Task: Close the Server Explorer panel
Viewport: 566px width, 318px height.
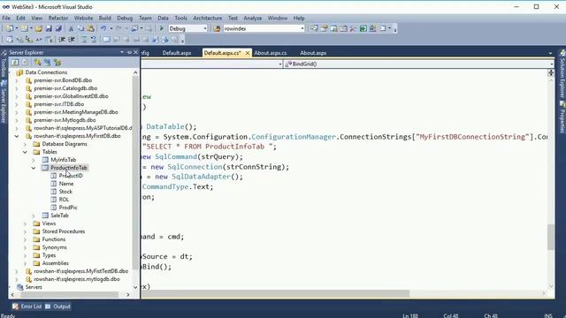Action: point(135,52)
